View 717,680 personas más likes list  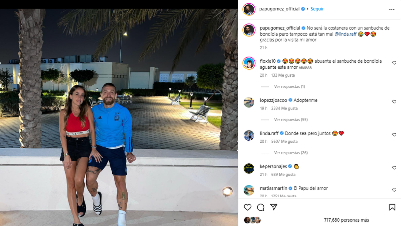coord(346,220)
